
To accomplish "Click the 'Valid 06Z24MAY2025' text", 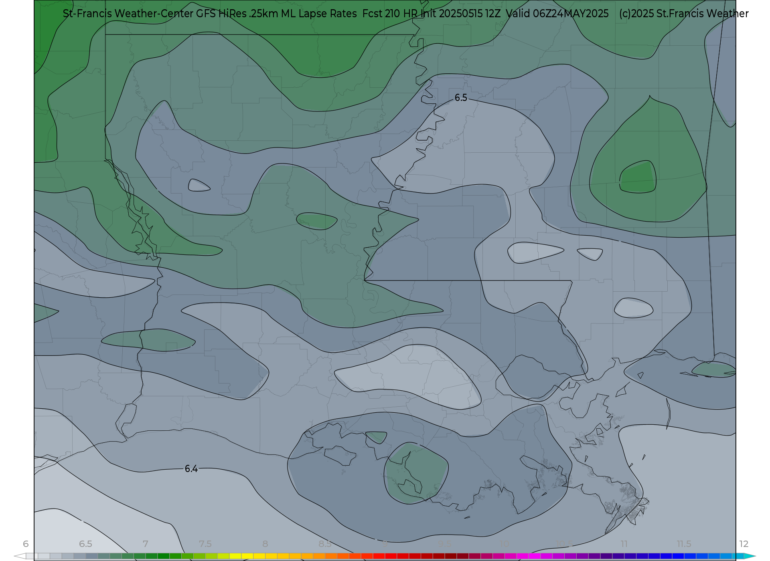I will [x=557, y=14].
